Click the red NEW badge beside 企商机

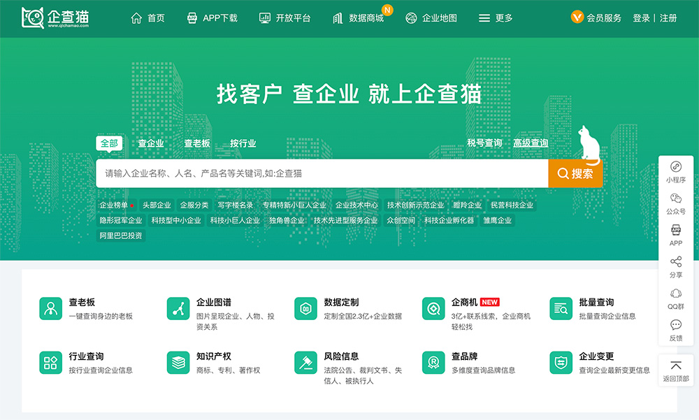point(489,303)
